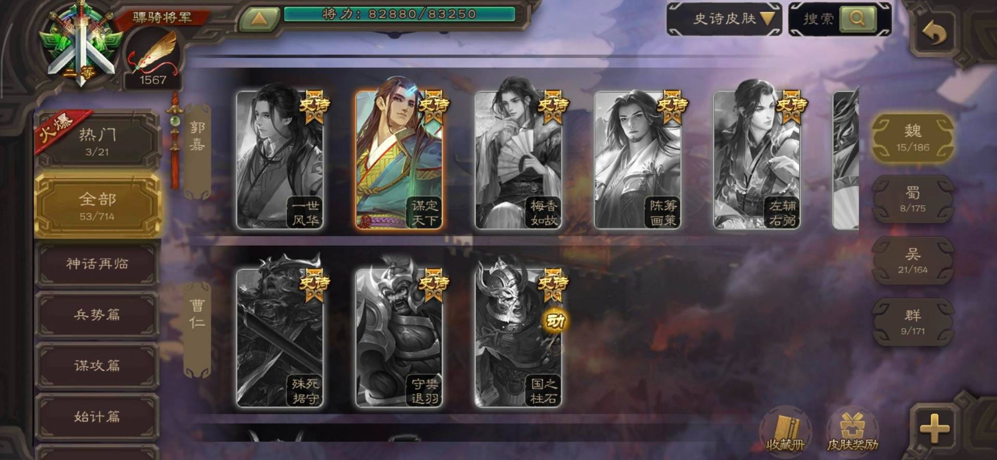Click the 将力 progress bar
This screenshot has height=460, width=997.
pyautogui.click(x=399, y=15)
